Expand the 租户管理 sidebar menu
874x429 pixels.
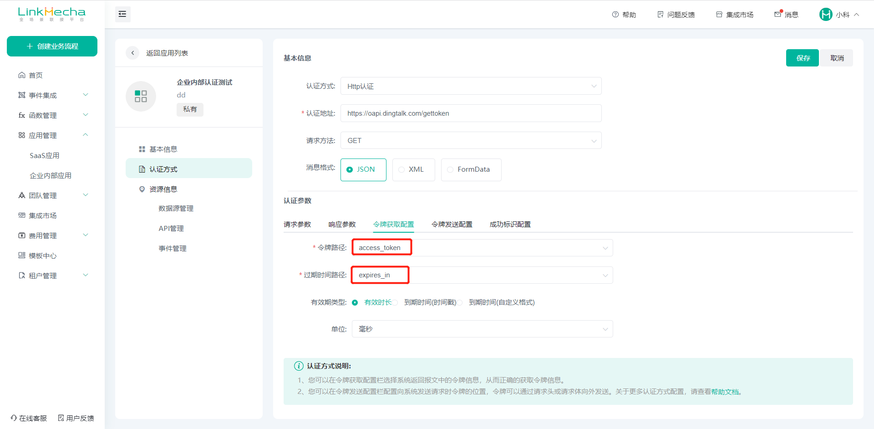[86, 275]
